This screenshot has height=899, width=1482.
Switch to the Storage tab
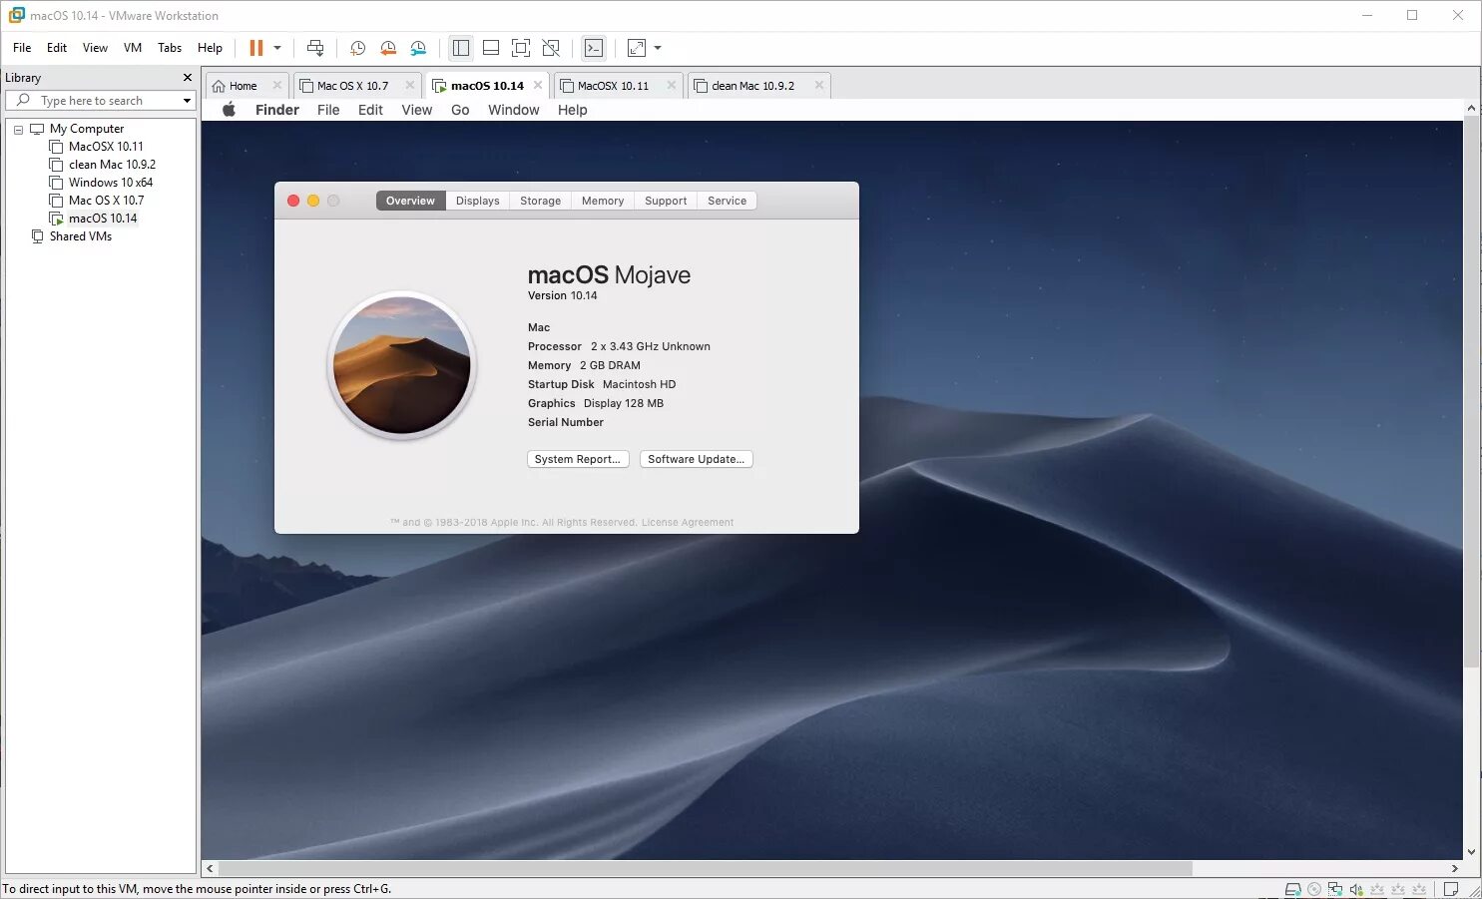tap(540, 201)
